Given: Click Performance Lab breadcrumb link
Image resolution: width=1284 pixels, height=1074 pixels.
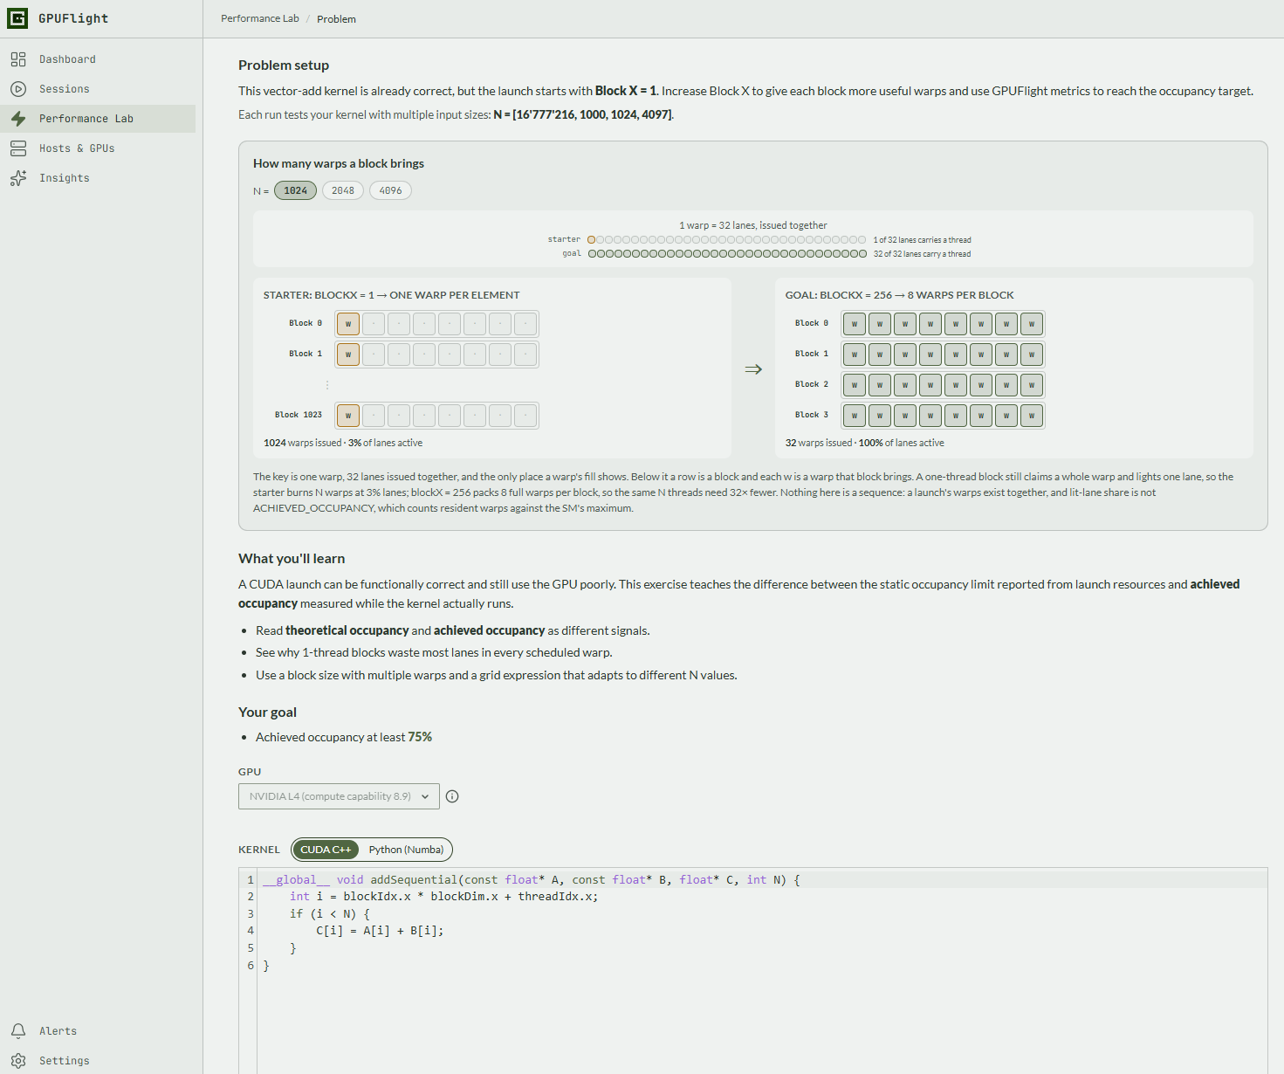Looking at the screenshot, I should pos(260,18).
